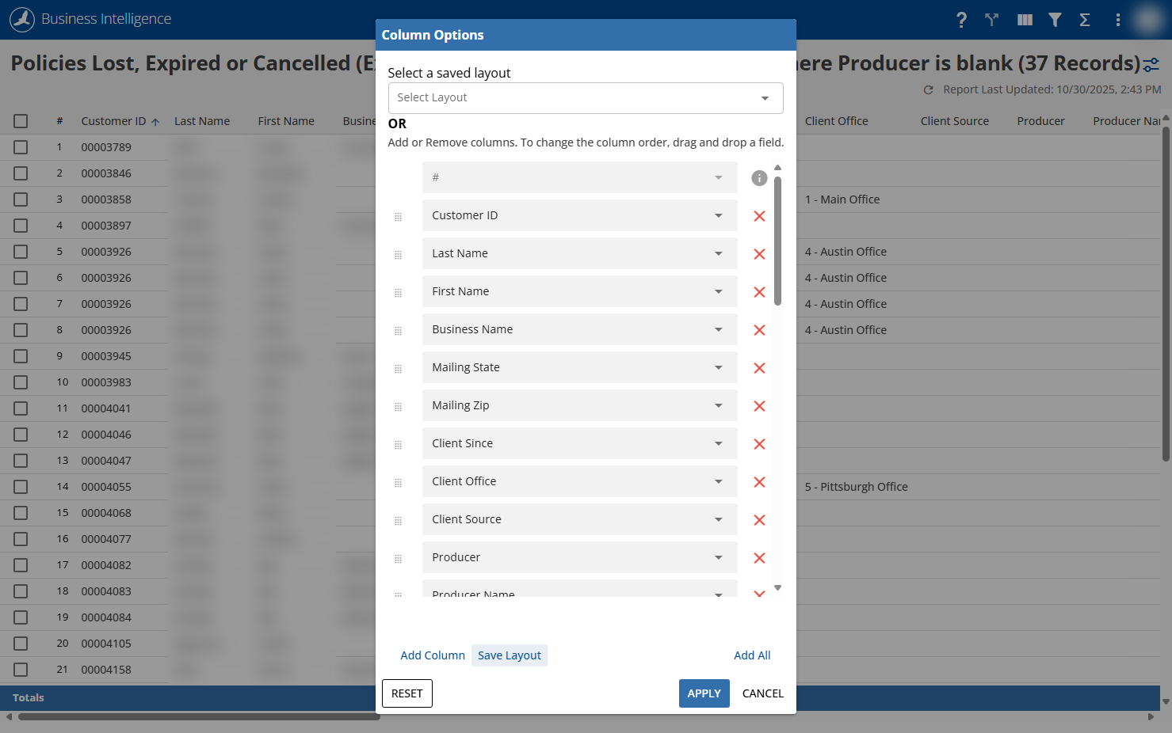The width and height of the screenshot is (1172, 733).
Task: Open report settings sliders icon
Action: (x=1151, y=65)
